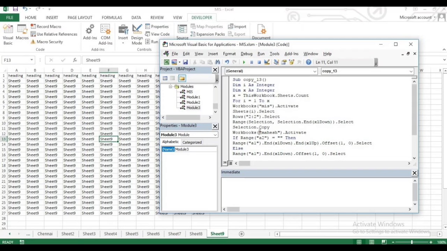Click into the Immediate window text area
The image size is (447, 251).
(x=317, y=192)
